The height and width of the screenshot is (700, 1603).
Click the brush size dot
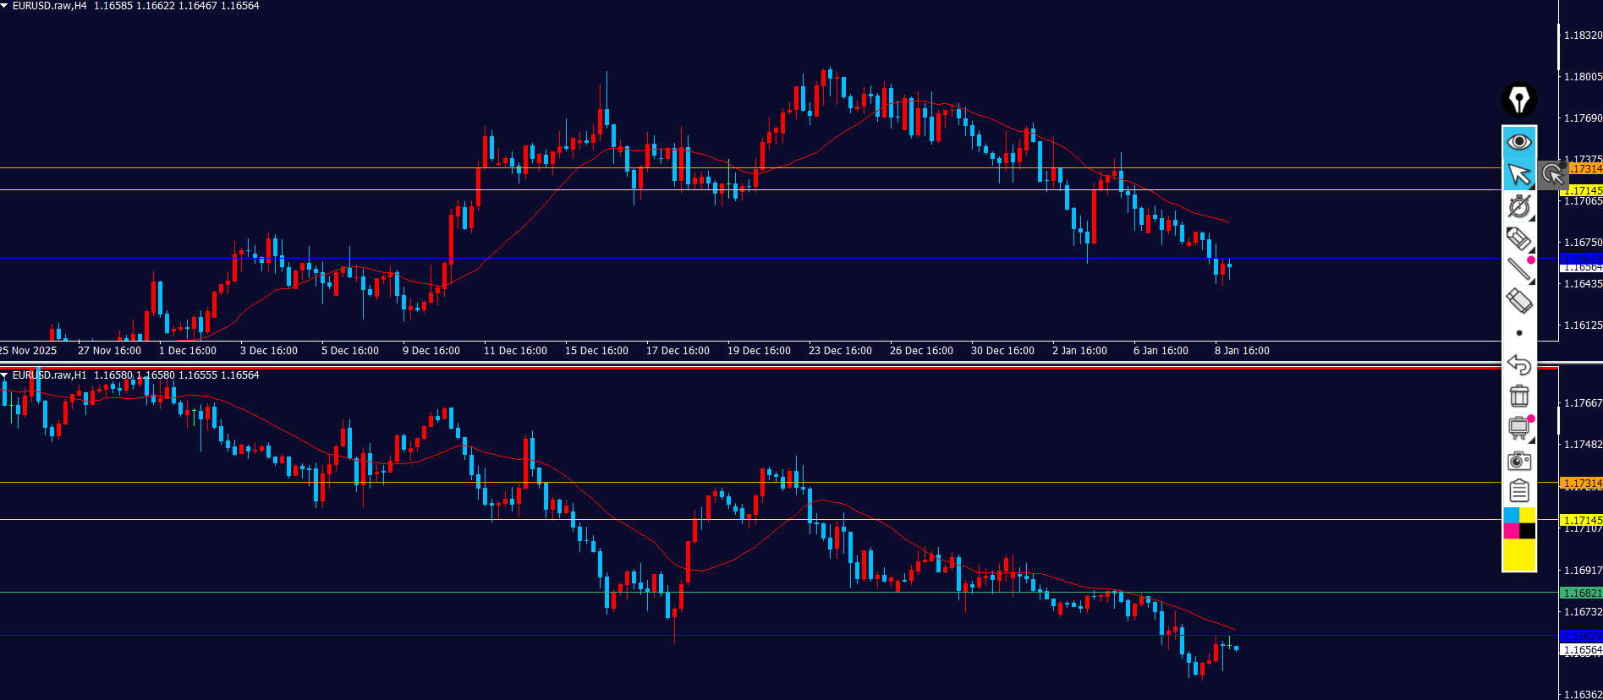pos(1519,333)
